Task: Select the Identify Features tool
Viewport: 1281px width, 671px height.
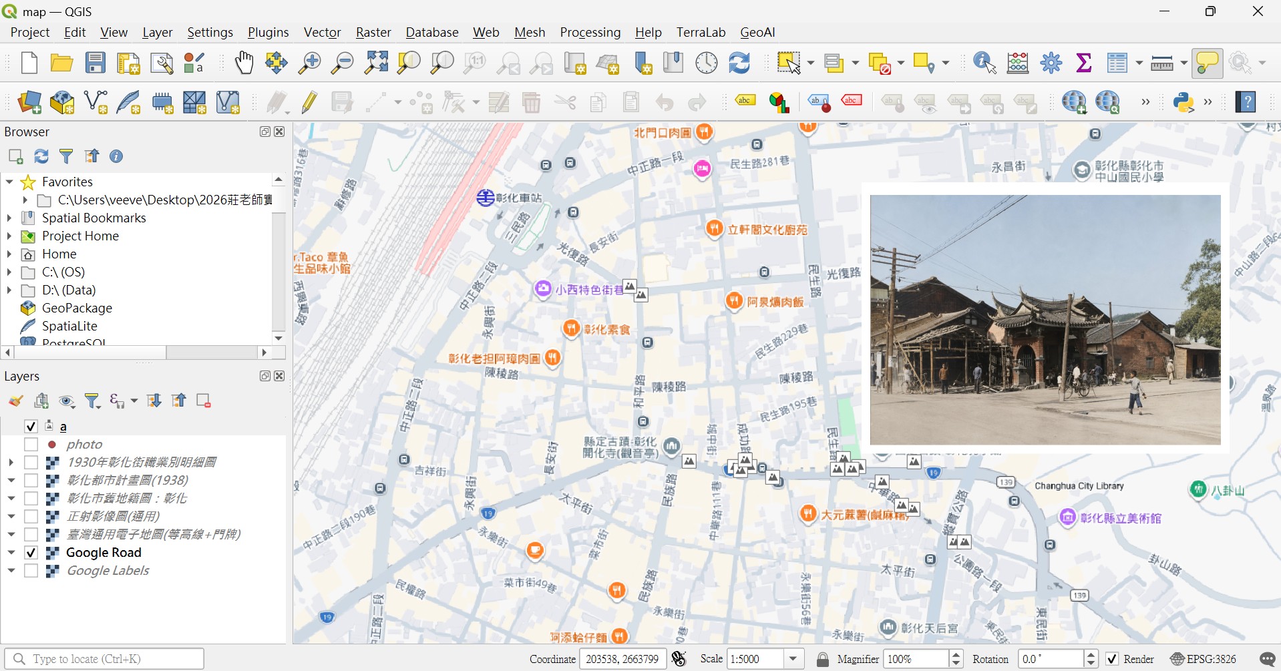Action: [985, 63]
